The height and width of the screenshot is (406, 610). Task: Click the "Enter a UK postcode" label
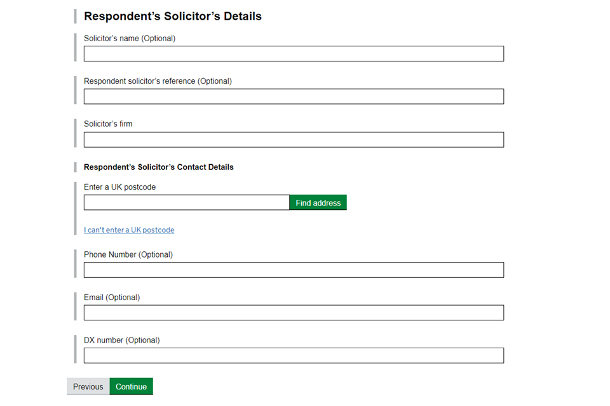119,187
